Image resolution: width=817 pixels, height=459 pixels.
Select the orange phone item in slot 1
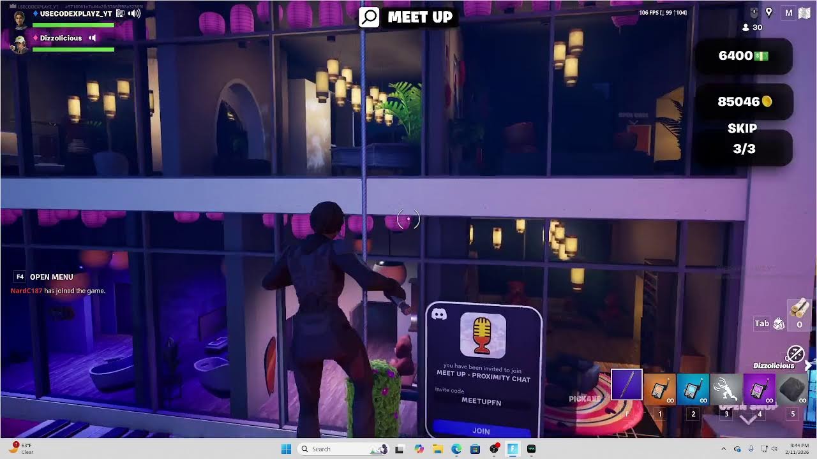tap(660, 389)
